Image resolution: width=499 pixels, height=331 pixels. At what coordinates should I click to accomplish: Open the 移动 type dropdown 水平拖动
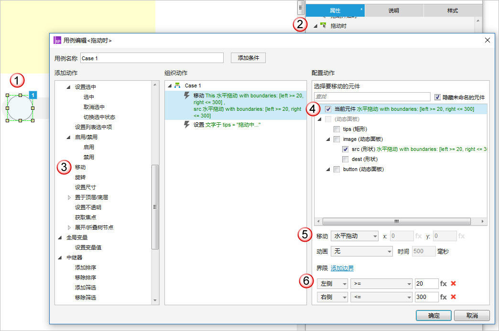[x=355, y=236]
